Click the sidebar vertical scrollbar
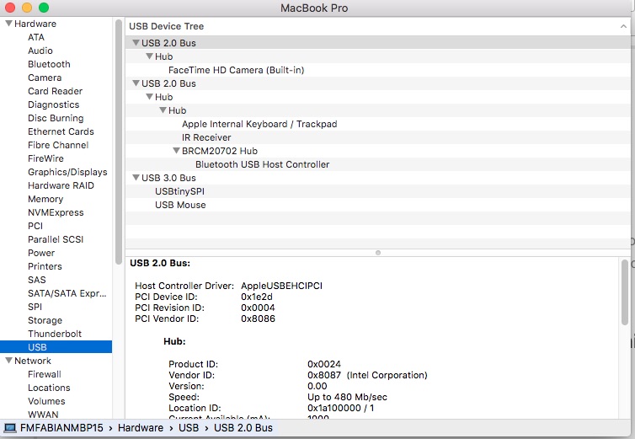Viewport: 635px width, 439px height. coord(118,142)
